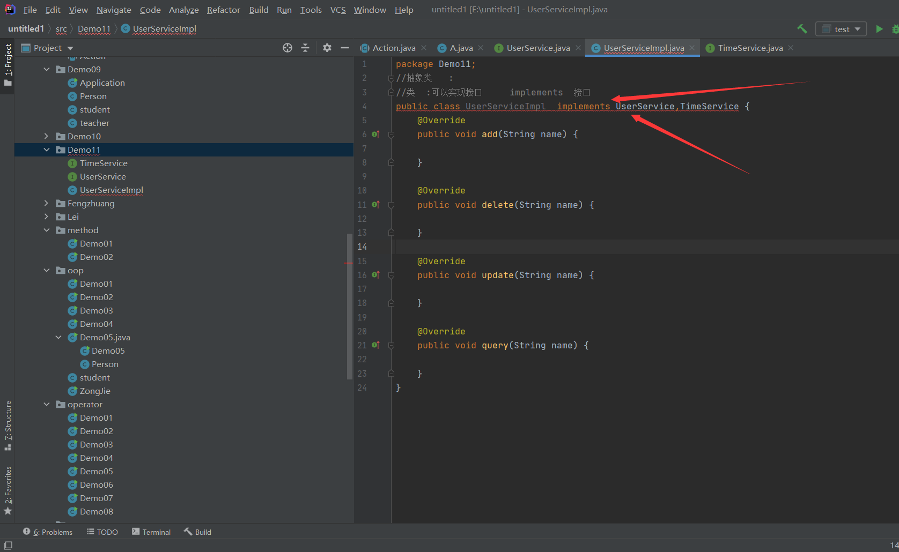The image size is (899, 552).
Task: Open the Refactor menu
Action: tap(224, 10)
